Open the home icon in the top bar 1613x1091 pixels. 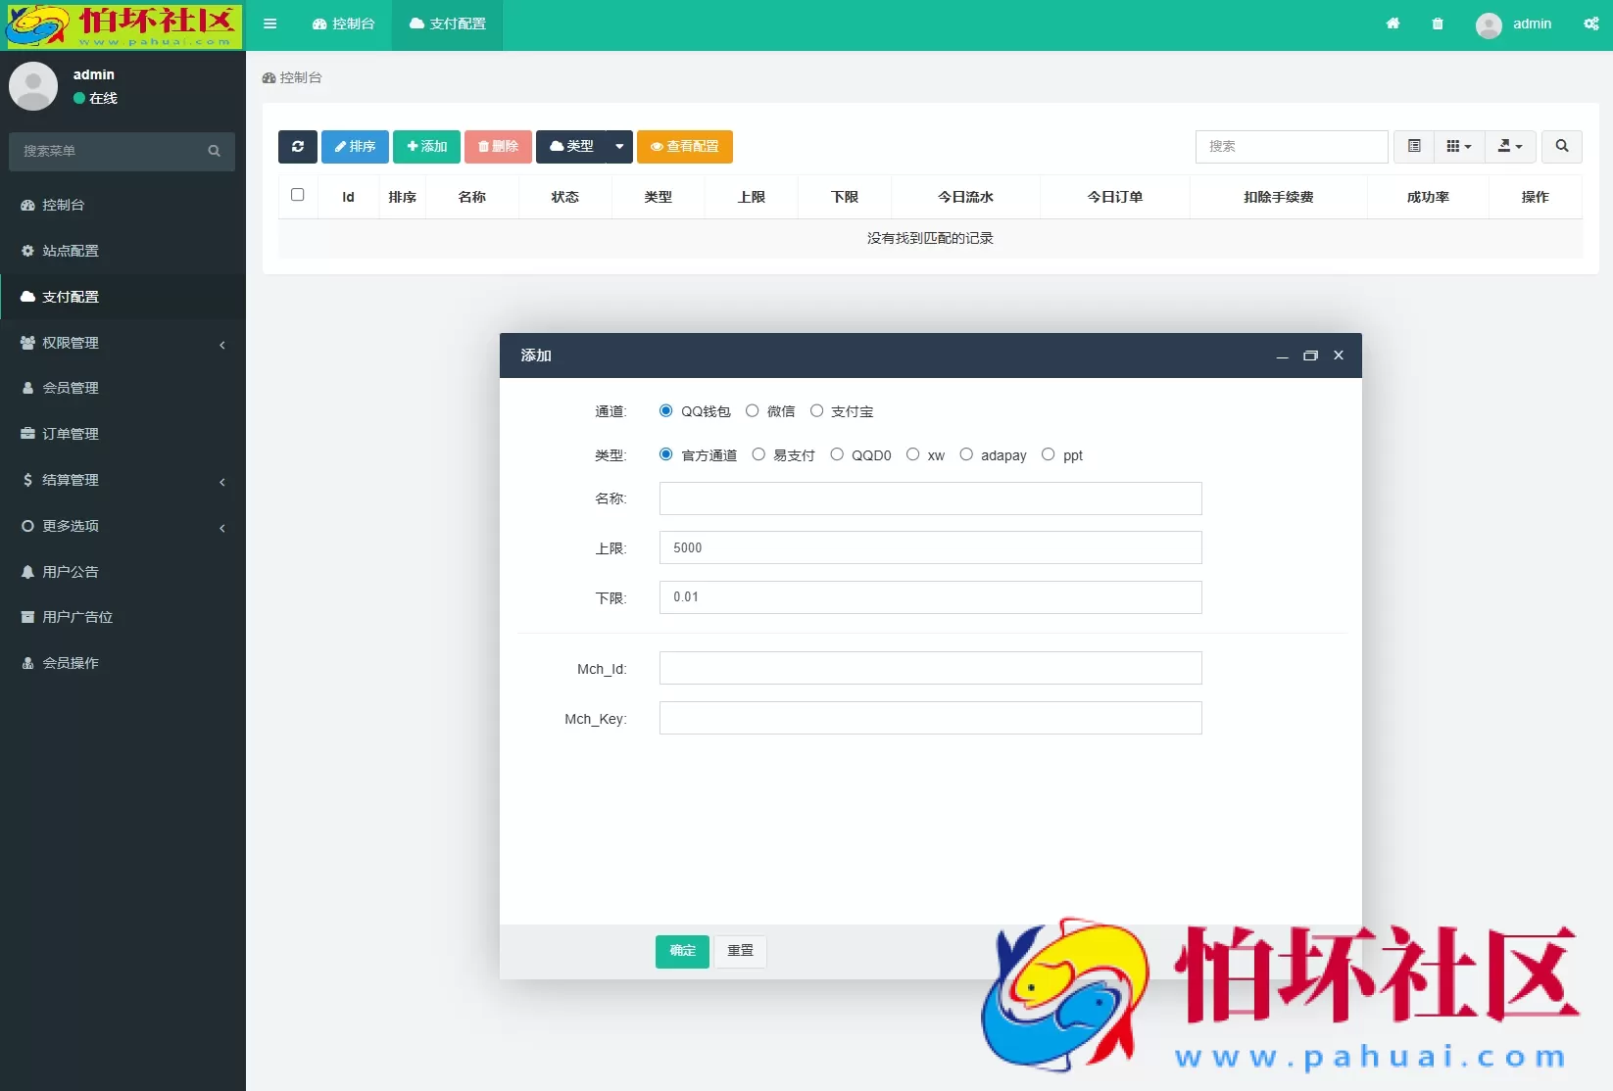point(1393,24)
